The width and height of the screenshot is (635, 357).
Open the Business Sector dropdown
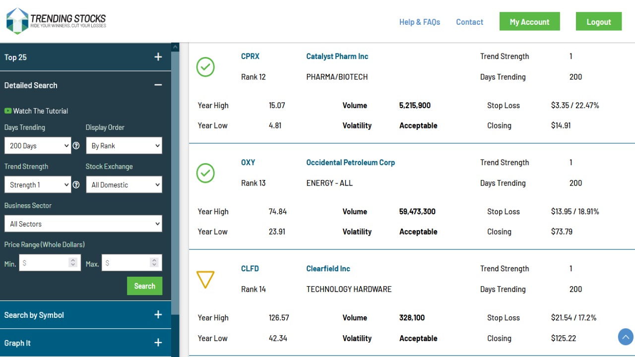tap(83, 224)
